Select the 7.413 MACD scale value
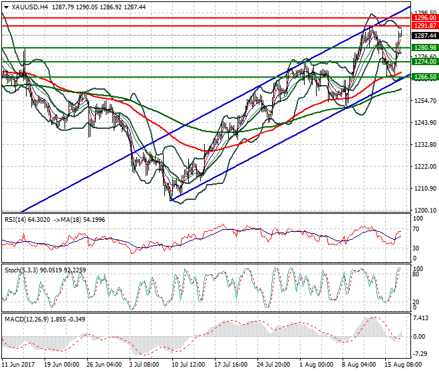Viewport: 439px width, 372px height. 420,318
